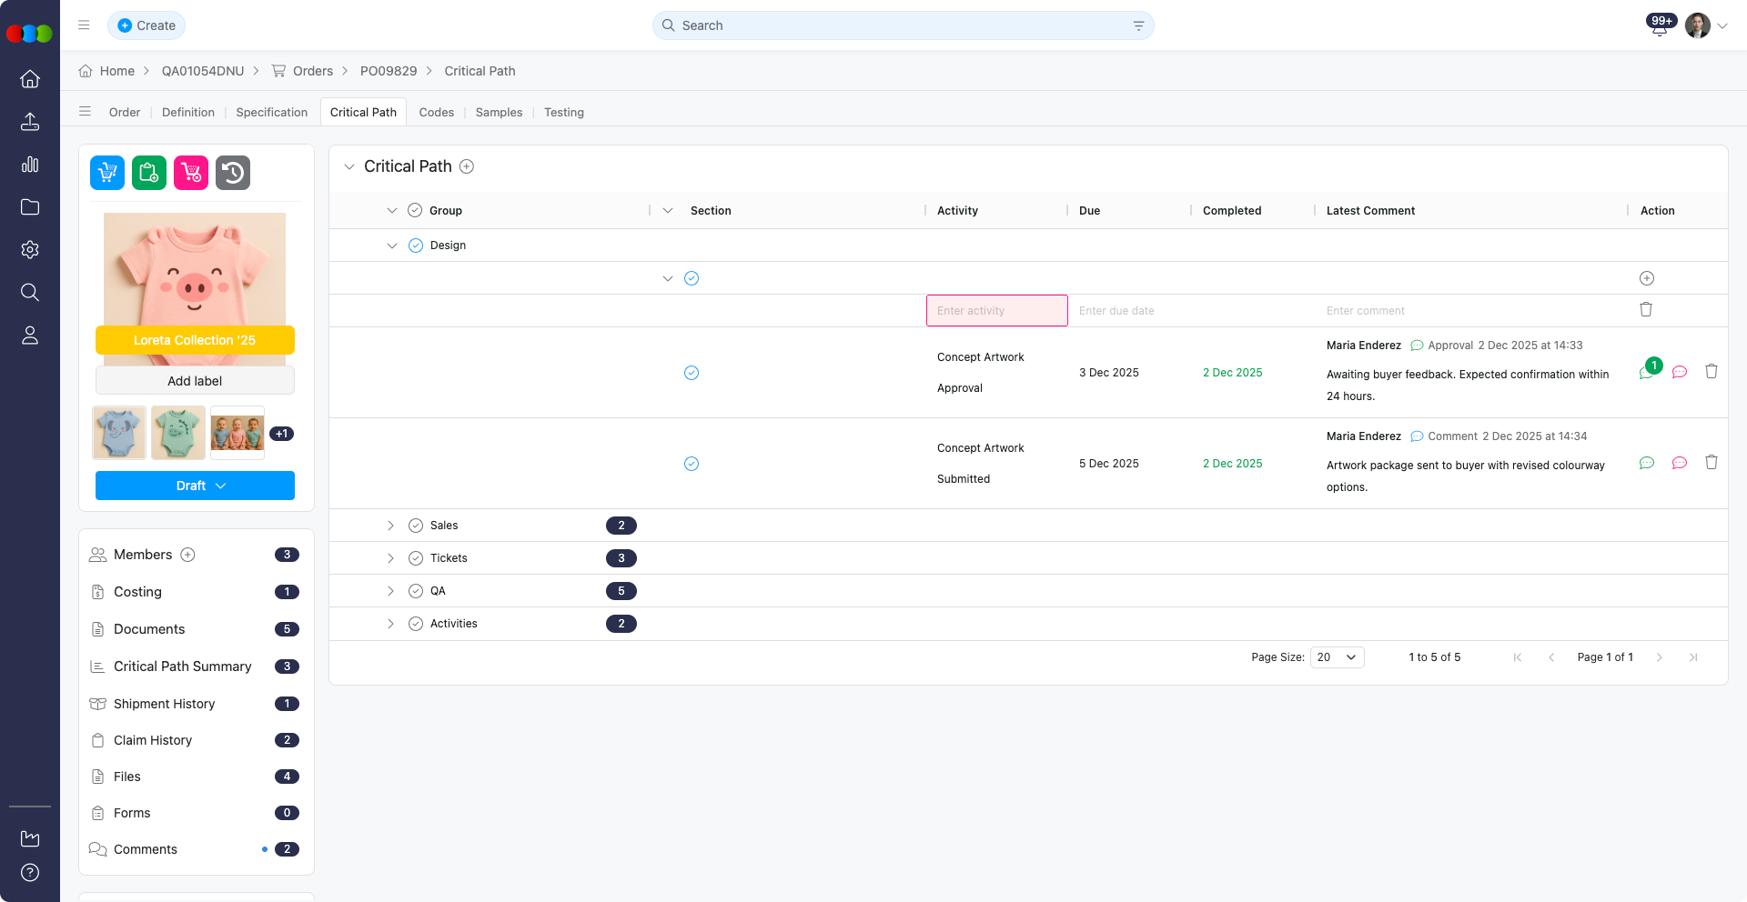Click the add icon next to Critical Path

tap(467, 166)
